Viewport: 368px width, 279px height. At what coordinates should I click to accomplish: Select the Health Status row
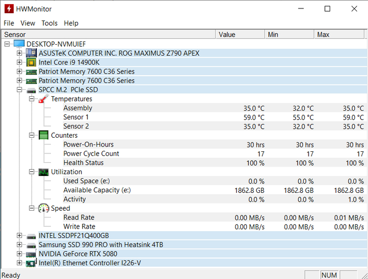(83, 163)
